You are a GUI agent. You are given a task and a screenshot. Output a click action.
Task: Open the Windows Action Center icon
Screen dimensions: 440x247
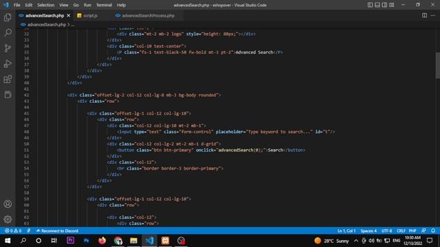point(430,241)
